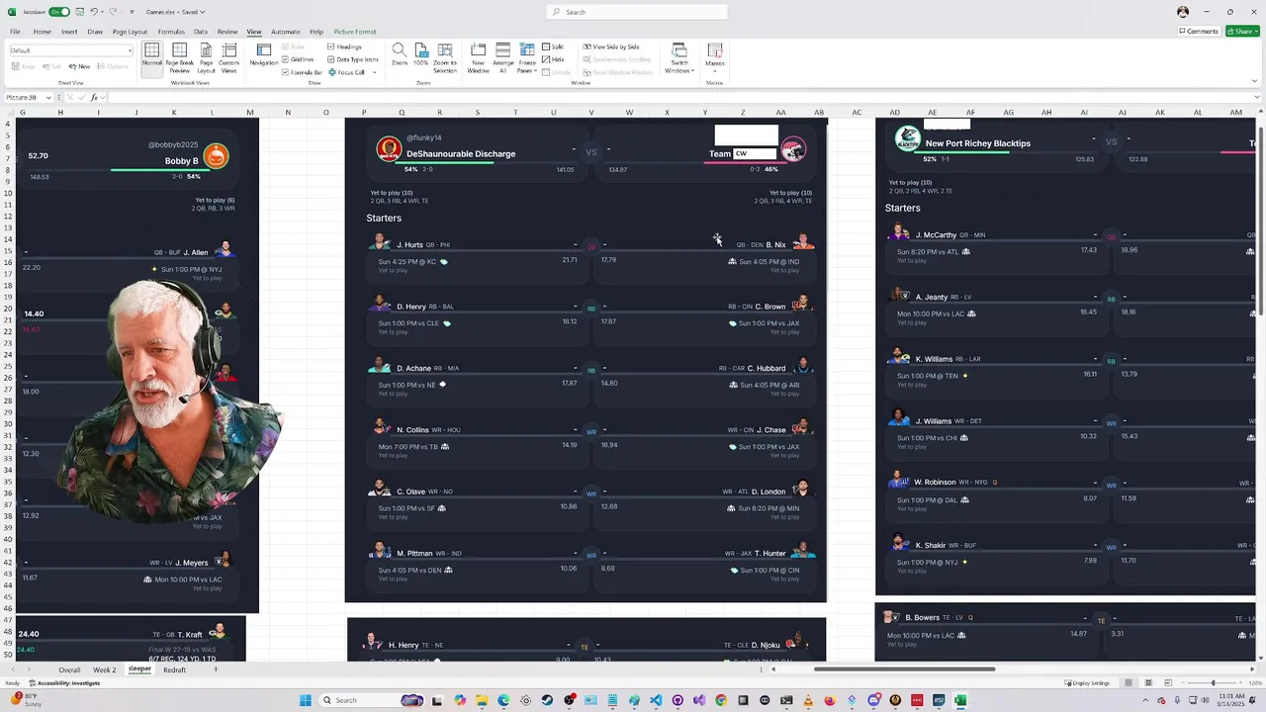The image size is (1266, 712).
Task: Open the Automate ribbon tab
Action: [x=285, y=32]
